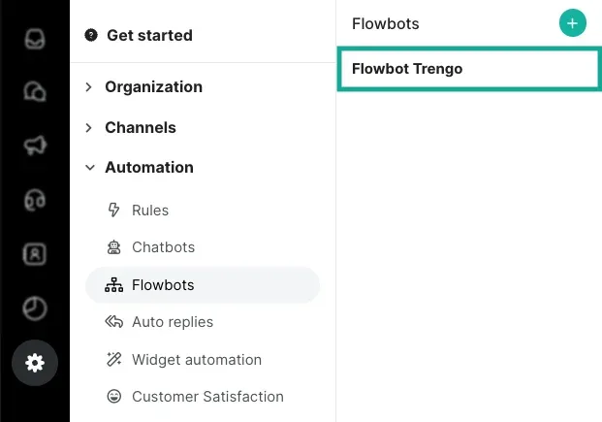The height and width of the screenshot is (422, 602).
Task: Click the question mark icon beside Get started
Action: [91, 35]
